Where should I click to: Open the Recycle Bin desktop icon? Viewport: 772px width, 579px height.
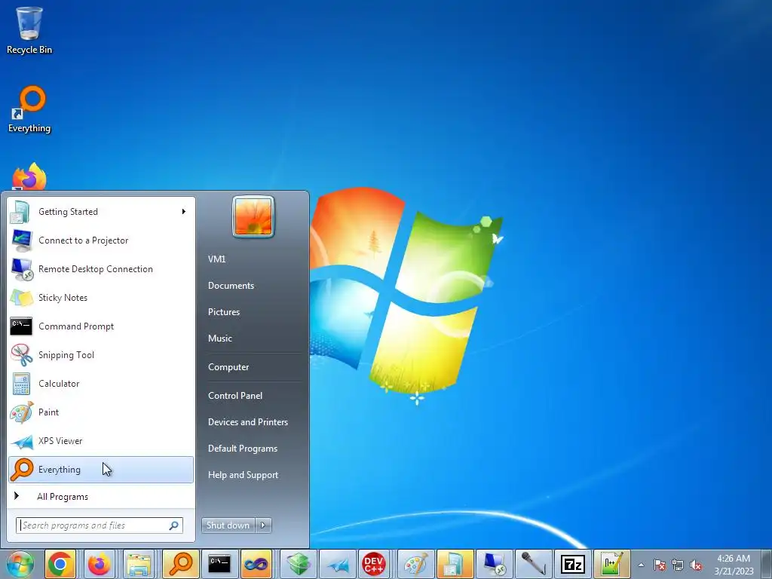click(29, 29)
